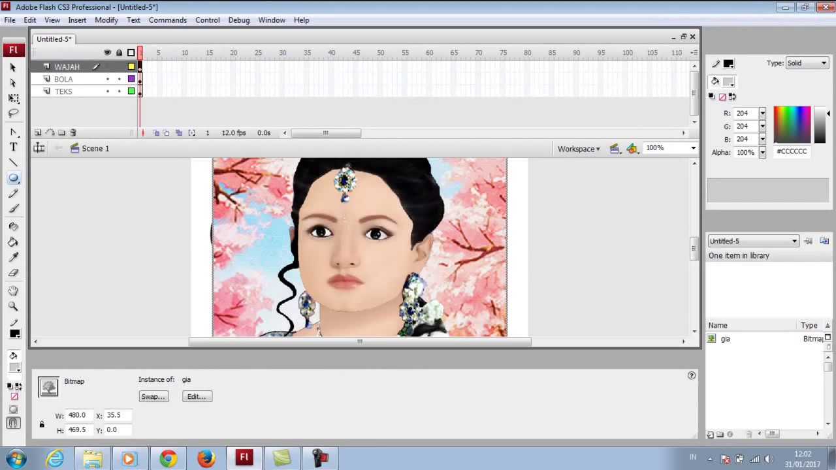
Task: Click the Edit Multiple Frames icon
Action: (x=179, y=133)
